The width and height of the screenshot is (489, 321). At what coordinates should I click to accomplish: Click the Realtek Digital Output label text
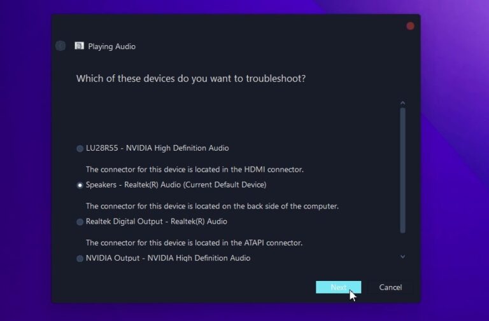point(157,221)
